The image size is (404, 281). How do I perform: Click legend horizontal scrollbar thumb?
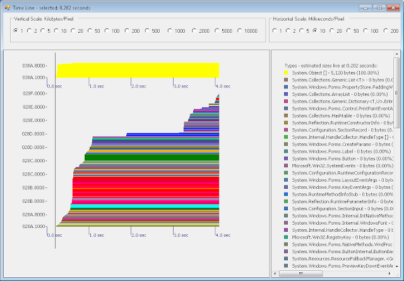(300, 273)
